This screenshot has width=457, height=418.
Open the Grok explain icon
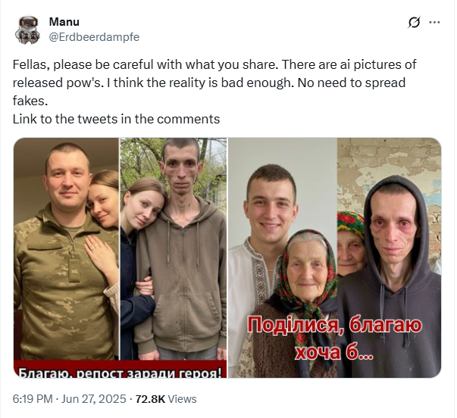pos(414,22)
